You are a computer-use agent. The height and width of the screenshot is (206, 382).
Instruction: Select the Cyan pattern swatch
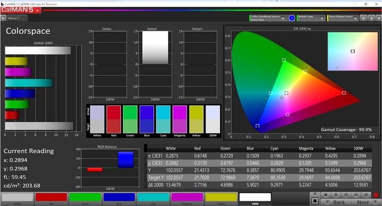[x=153, y=197]
